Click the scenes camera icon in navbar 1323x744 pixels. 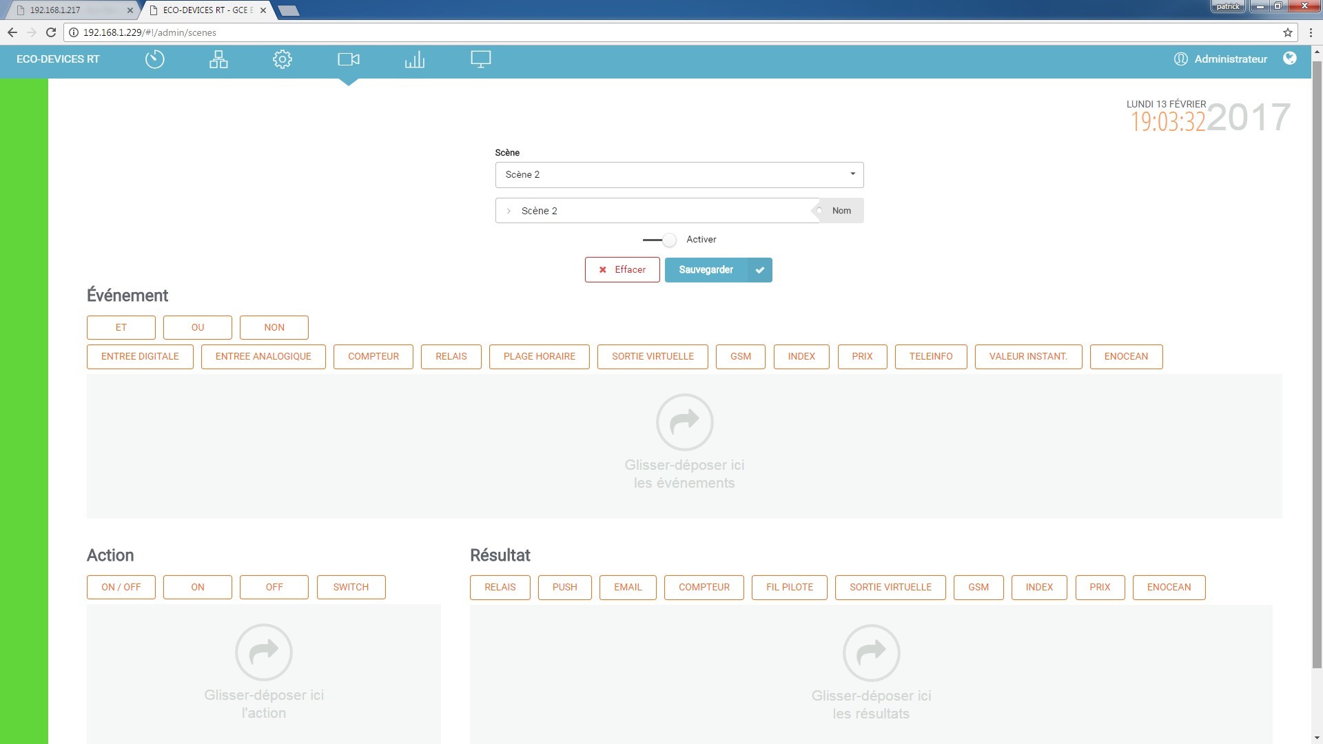(349, 59)
